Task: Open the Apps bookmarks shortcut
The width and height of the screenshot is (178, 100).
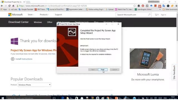Action: tap(4, 9)
